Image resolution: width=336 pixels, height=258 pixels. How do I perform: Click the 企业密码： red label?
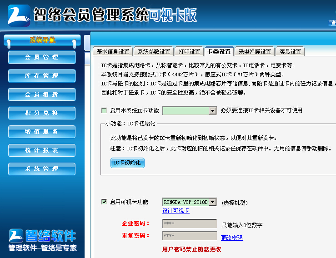coord(135,223)
